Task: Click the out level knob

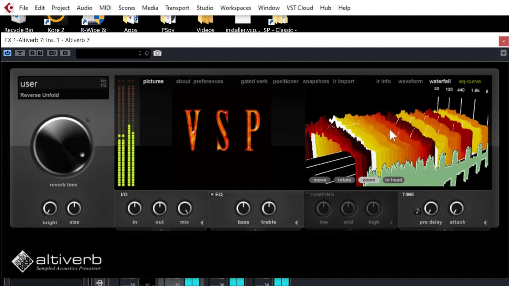Action: tap(159, 209)
